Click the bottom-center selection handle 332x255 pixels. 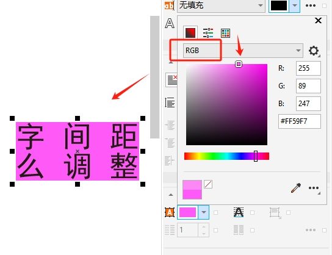click(x=78, y=184)
